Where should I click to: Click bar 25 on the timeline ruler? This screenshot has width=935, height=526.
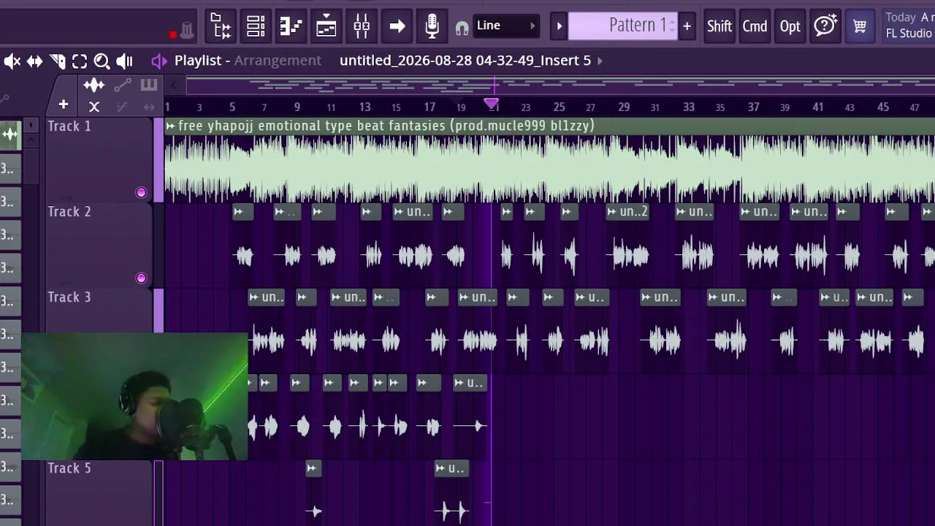(559, 107)
